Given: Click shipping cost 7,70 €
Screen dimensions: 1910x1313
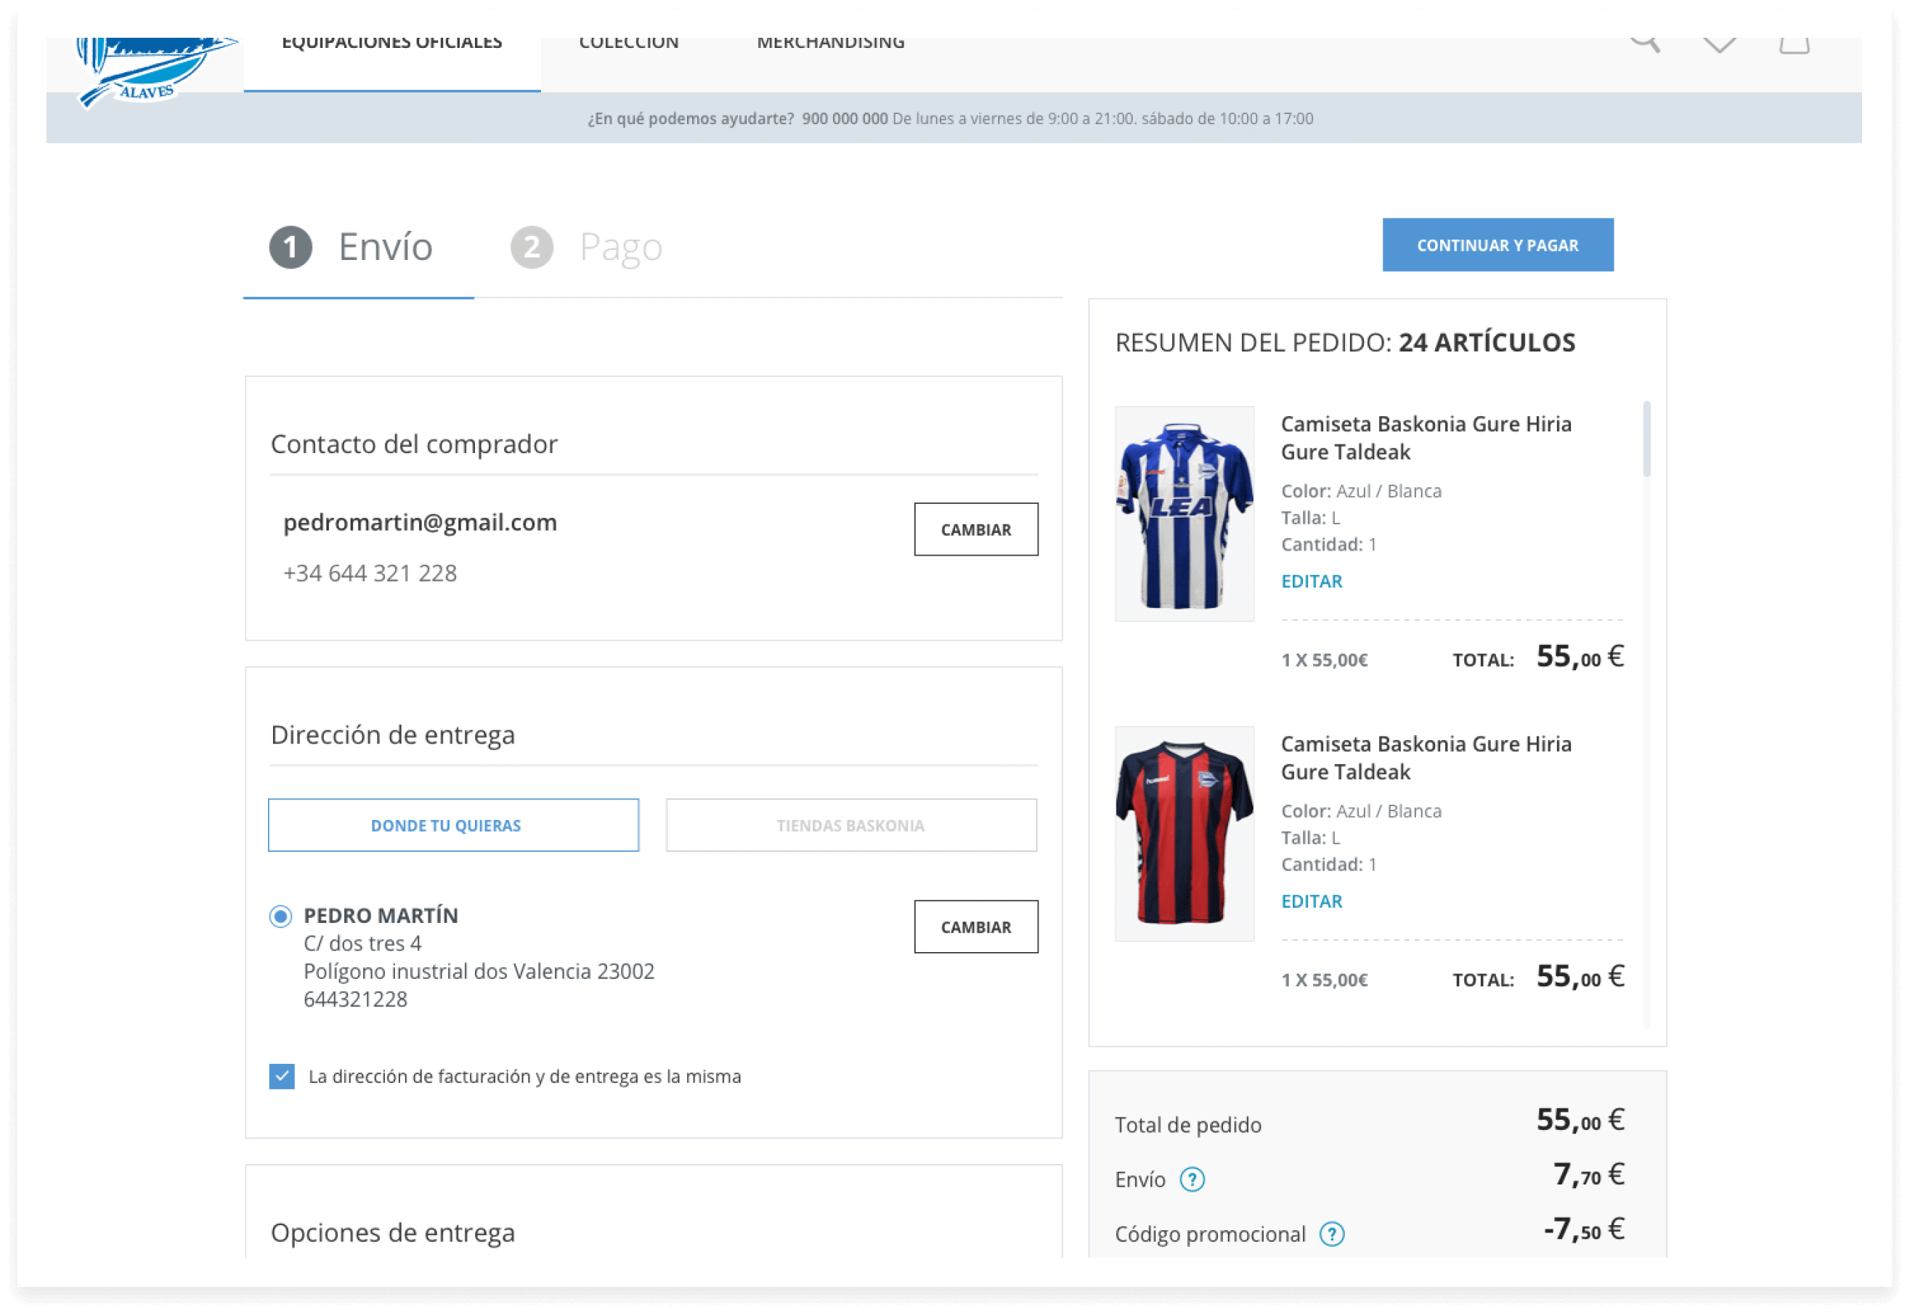Looking at the screenshot, I should click(1588, 1174).
